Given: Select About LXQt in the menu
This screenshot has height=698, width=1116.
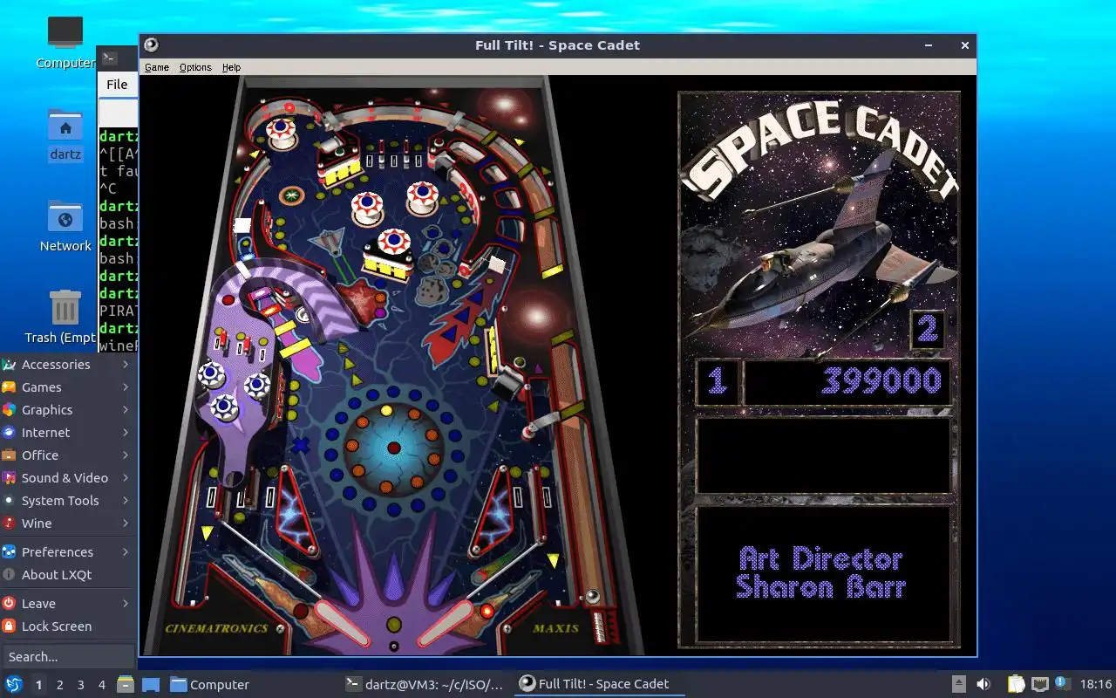Looking at the screenshot, I should point(69,575).
